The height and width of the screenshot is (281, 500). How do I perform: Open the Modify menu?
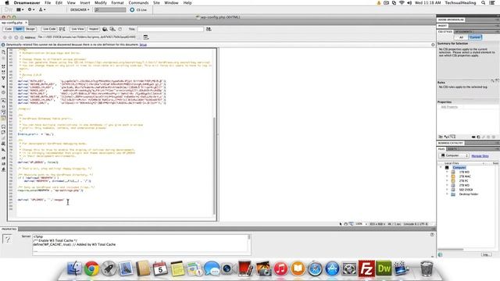[101, 2]
